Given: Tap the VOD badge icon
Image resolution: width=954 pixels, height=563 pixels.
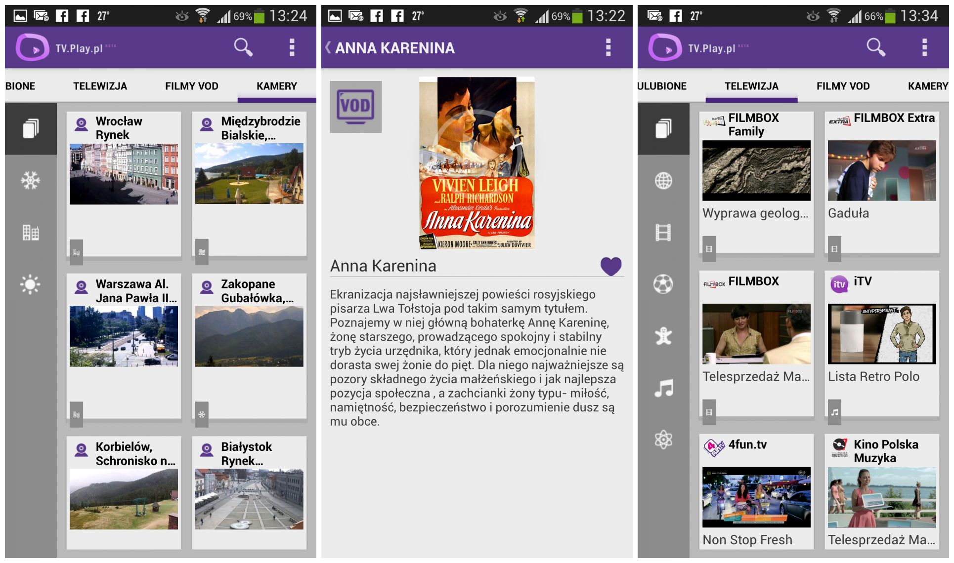Looking at the screenshot, I should tap(355, 107).
